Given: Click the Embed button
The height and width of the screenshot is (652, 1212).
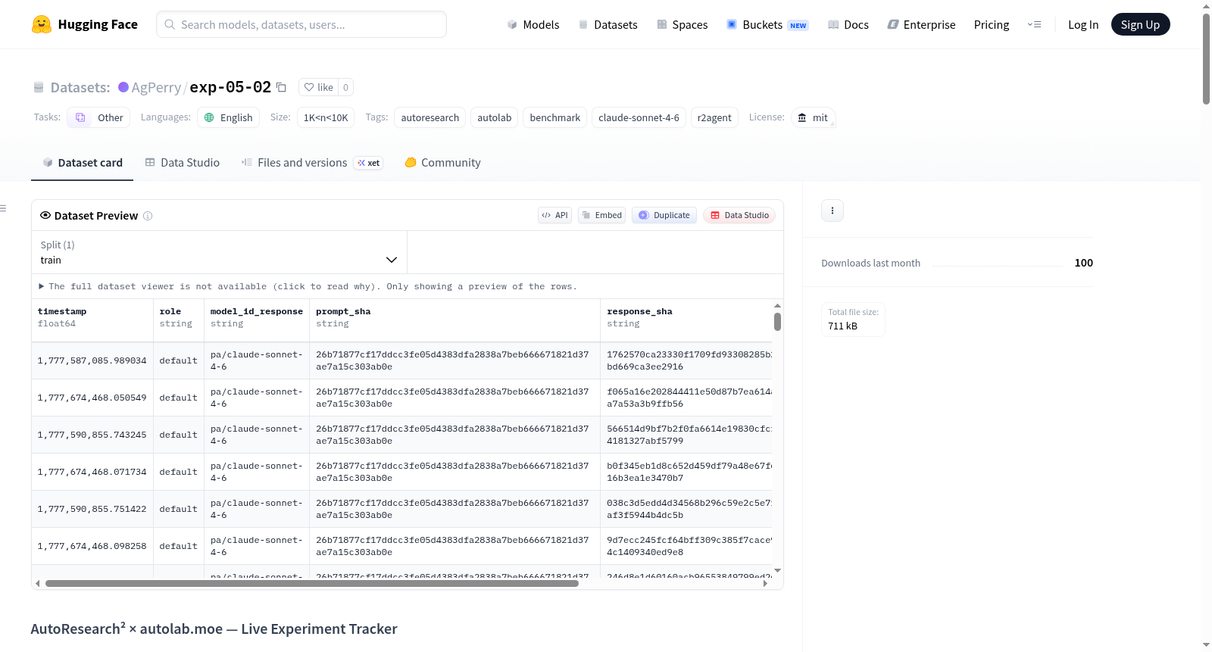Looking at the screenshot, I should tap(602, 215).
